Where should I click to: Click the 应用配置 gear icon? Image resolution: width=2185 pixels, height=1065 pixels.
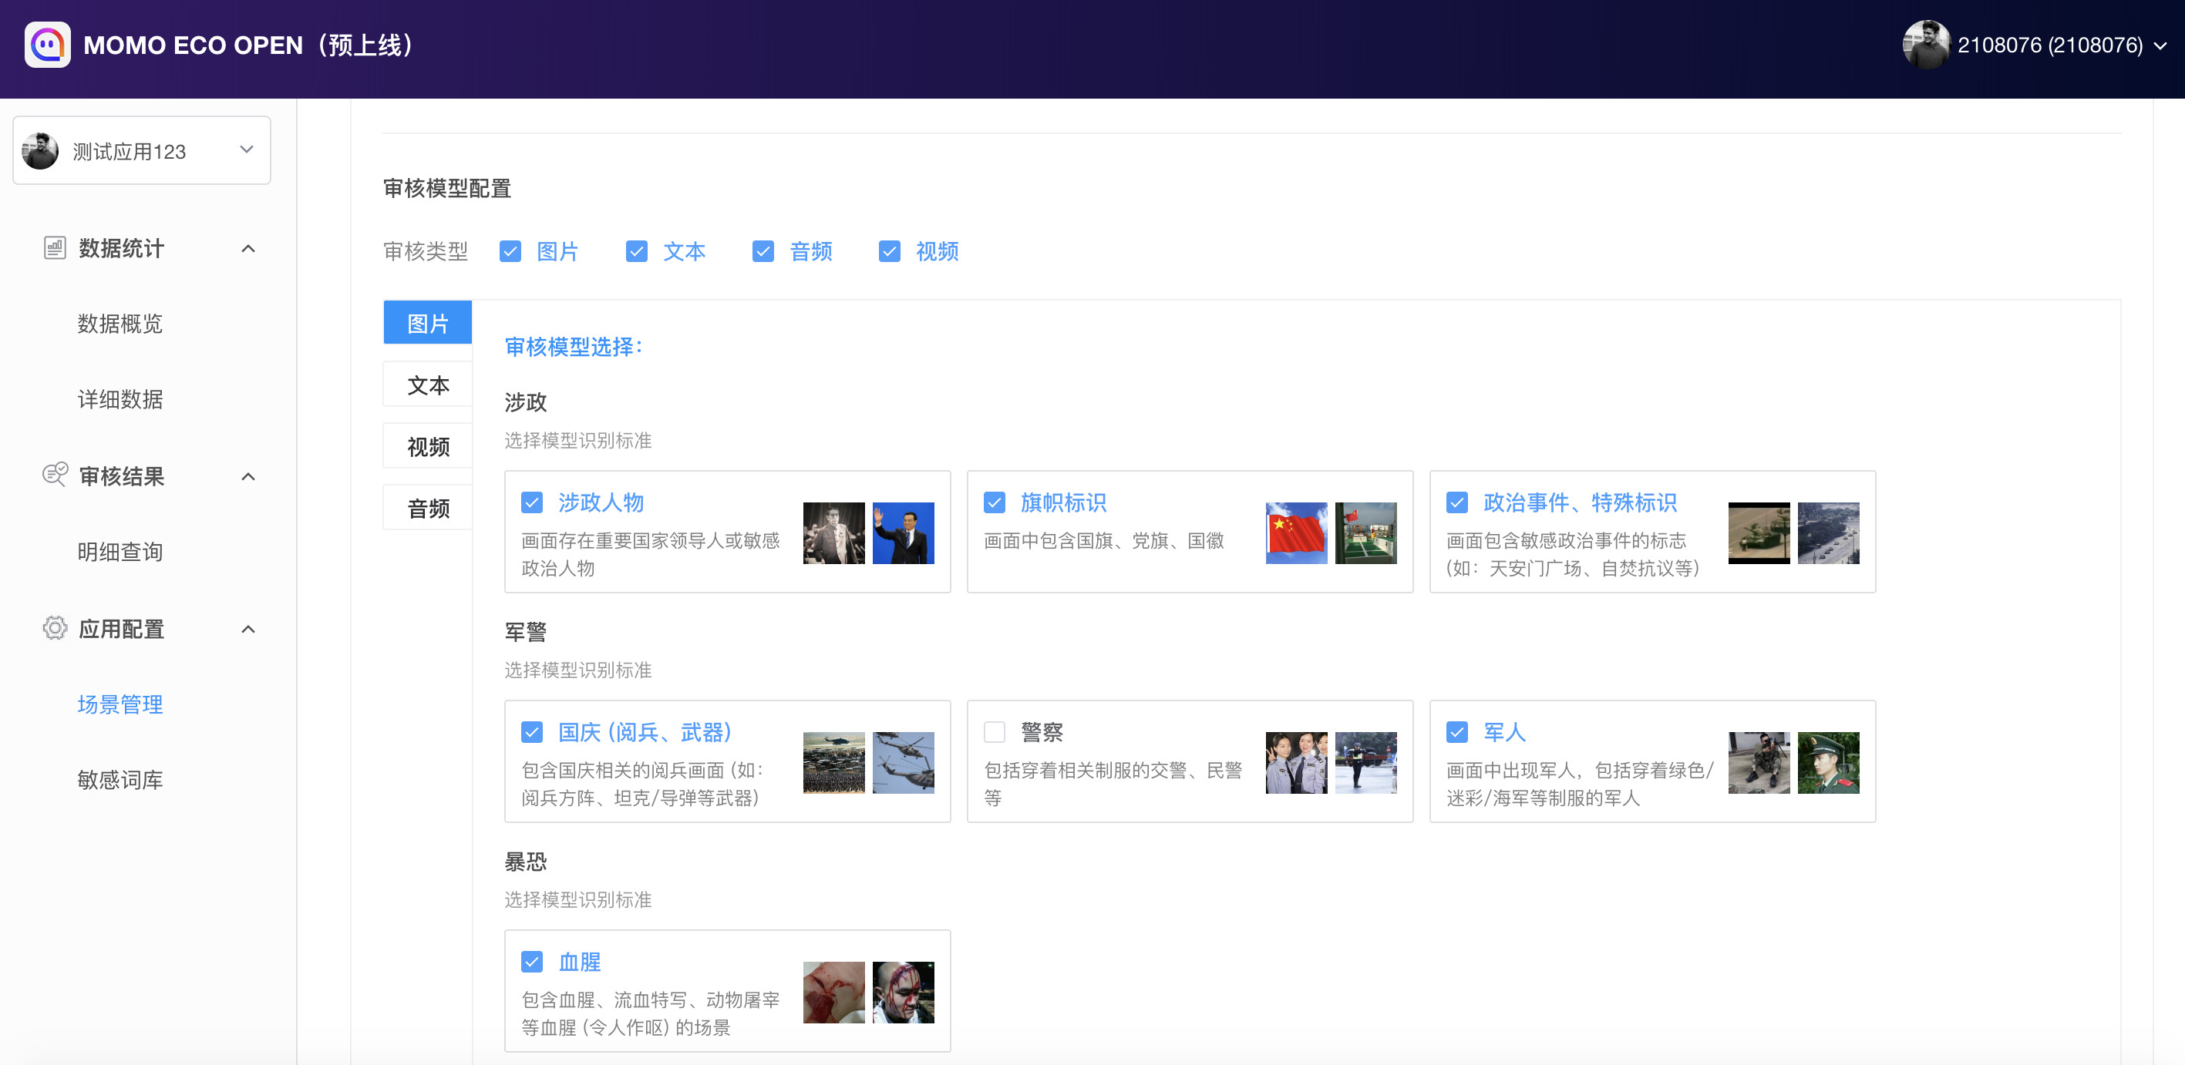tap(54, 628)
